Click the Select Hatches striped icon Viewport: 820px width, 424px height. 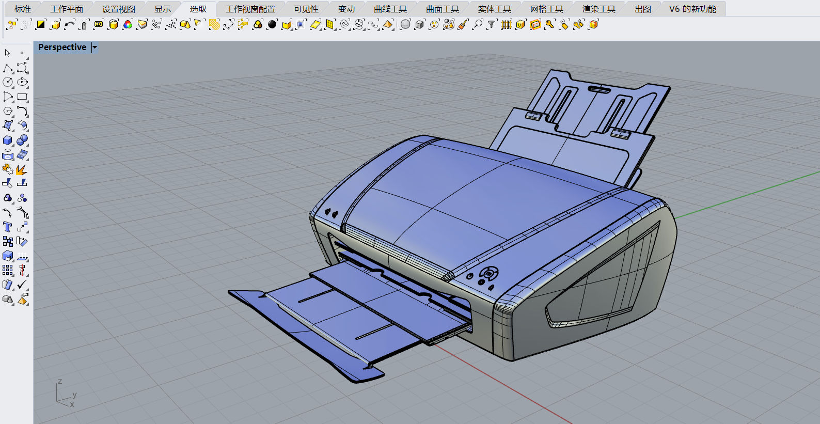coord(214,24)
